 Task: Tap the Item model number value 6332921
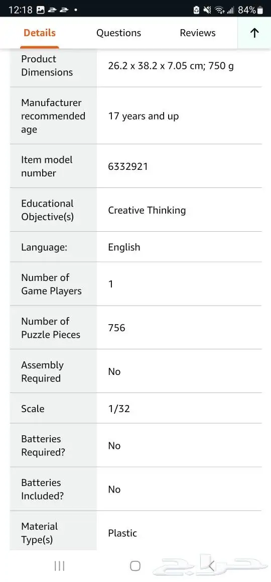click(128, 166)
